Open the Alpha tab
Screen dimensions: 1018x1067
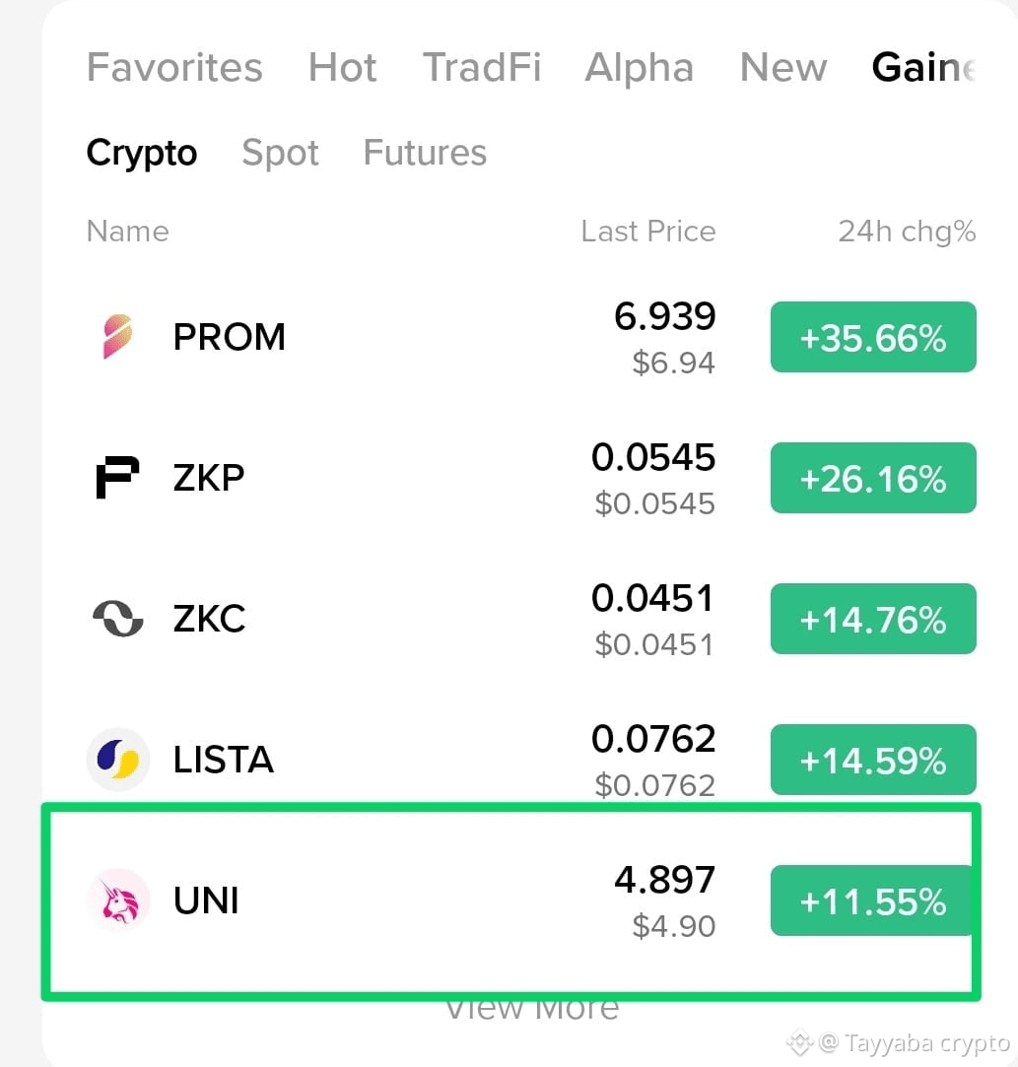(639, 67)
